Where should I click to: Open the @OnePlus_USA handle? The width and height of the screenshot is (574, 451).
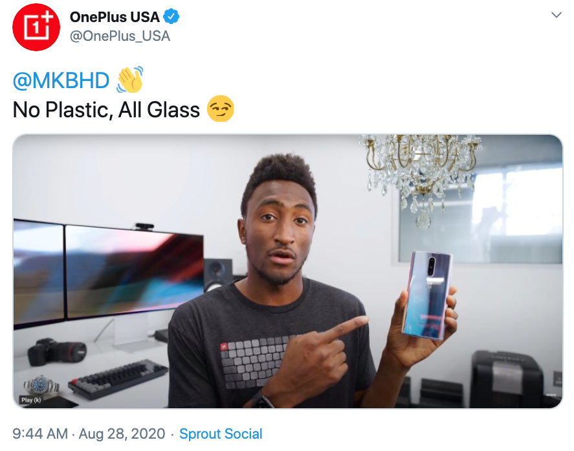120,36
